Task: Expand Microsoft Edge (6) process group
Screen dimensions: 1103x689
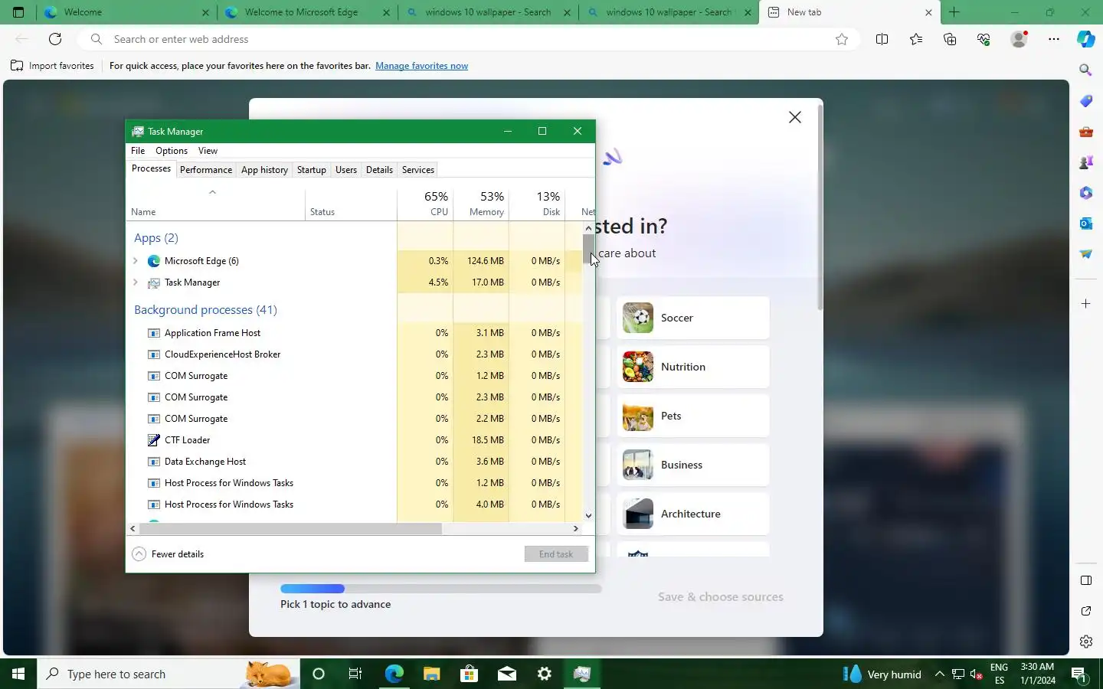Action: pyautogui.click(x=136, y=261)
